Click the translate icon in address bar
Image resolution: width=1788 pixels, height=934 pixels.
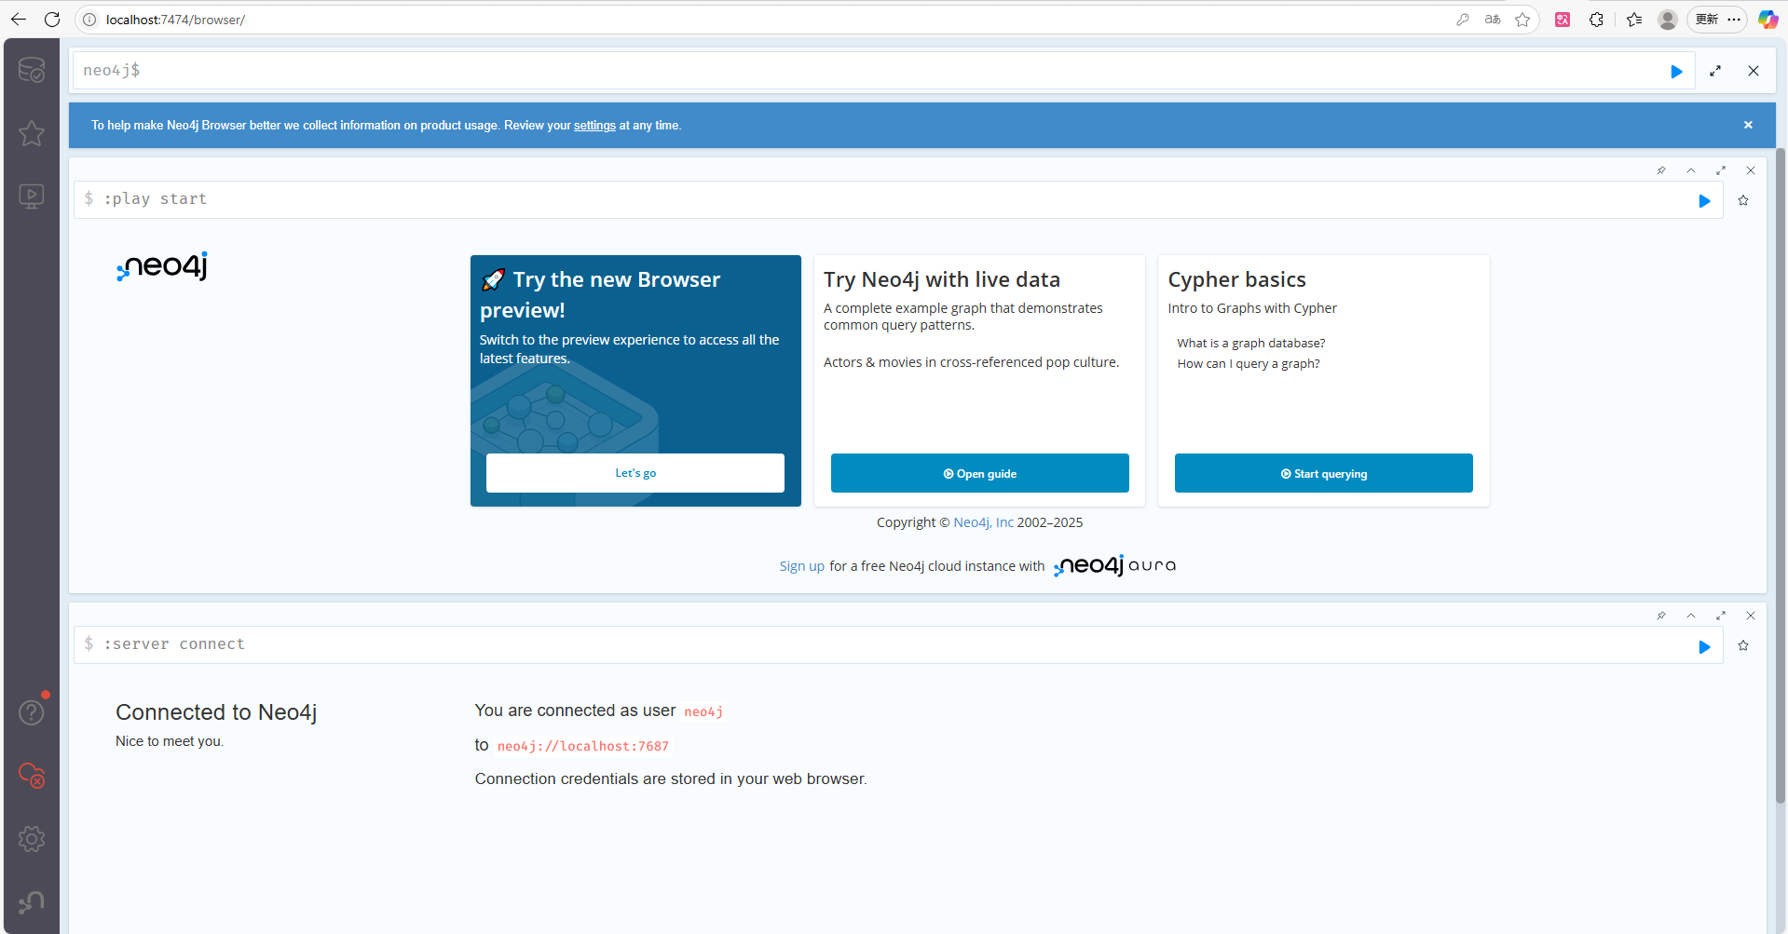tap(1493, 20)
